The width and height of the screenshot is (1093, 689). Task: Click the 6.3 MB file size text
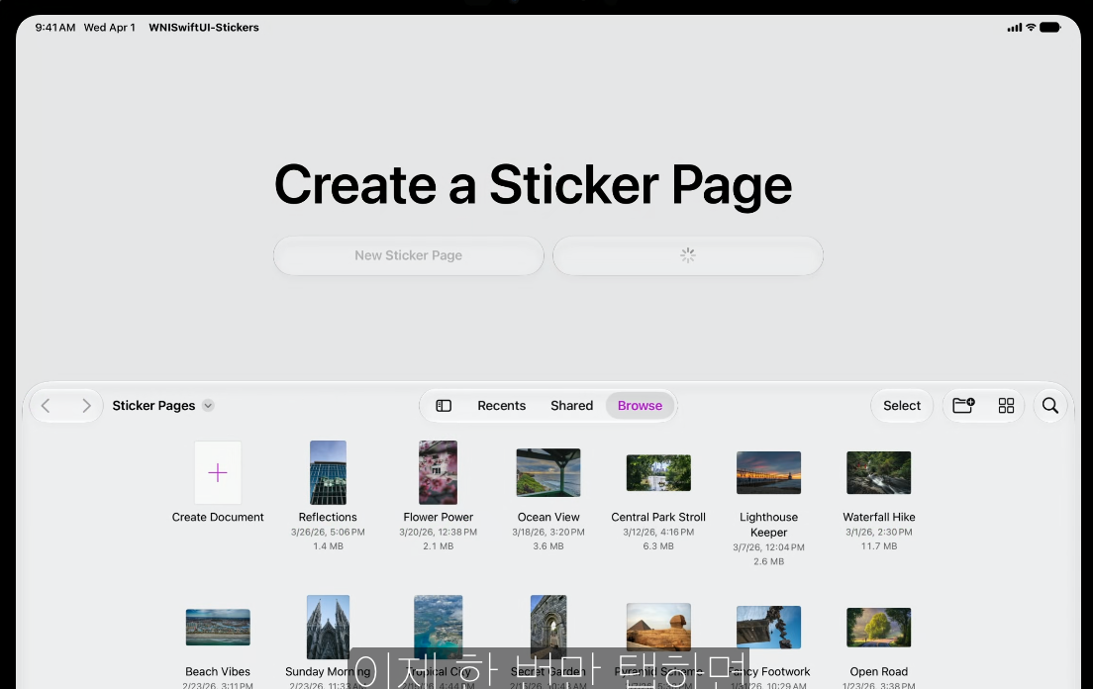pyautogui.click(x=658, y=546)
